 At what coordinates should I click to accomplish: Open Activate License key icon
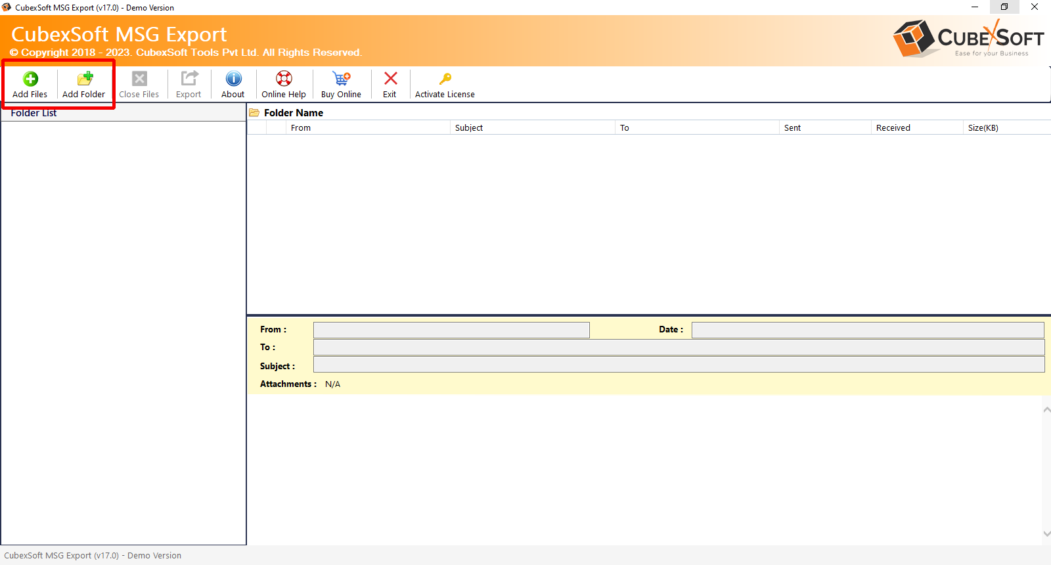click(445, 79)
